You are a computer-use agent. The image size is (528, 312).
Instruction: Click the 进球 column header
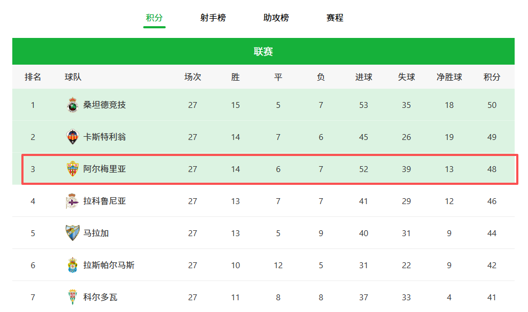pos(363,77)
